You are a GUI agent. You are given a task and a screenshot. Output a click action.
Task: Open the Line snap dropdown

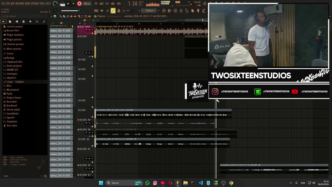pyautogui.click(x=131, y=11)
